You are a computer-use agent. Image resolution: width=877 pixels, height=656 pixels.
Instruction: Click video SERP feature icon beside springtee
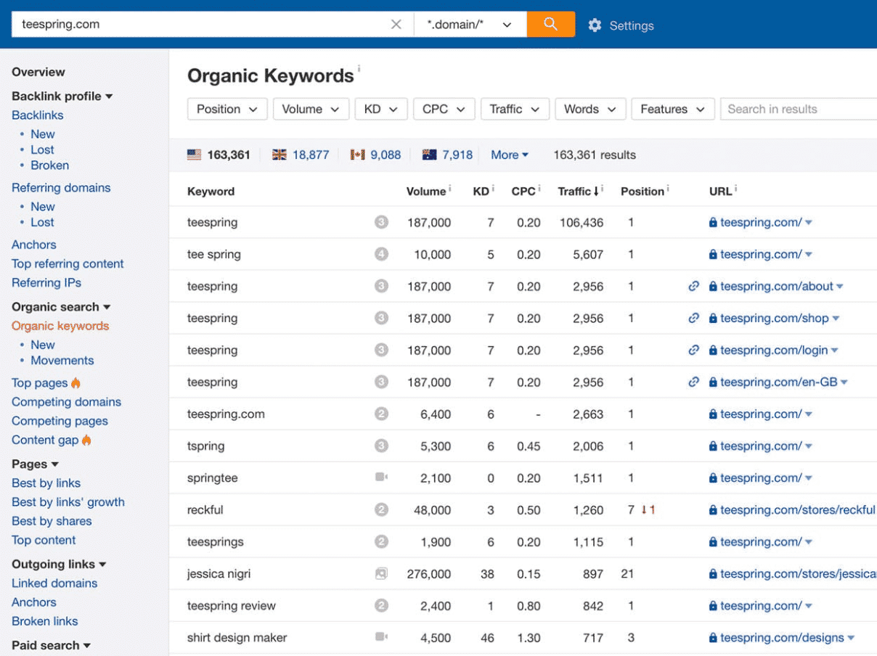[x=380, y=477]
